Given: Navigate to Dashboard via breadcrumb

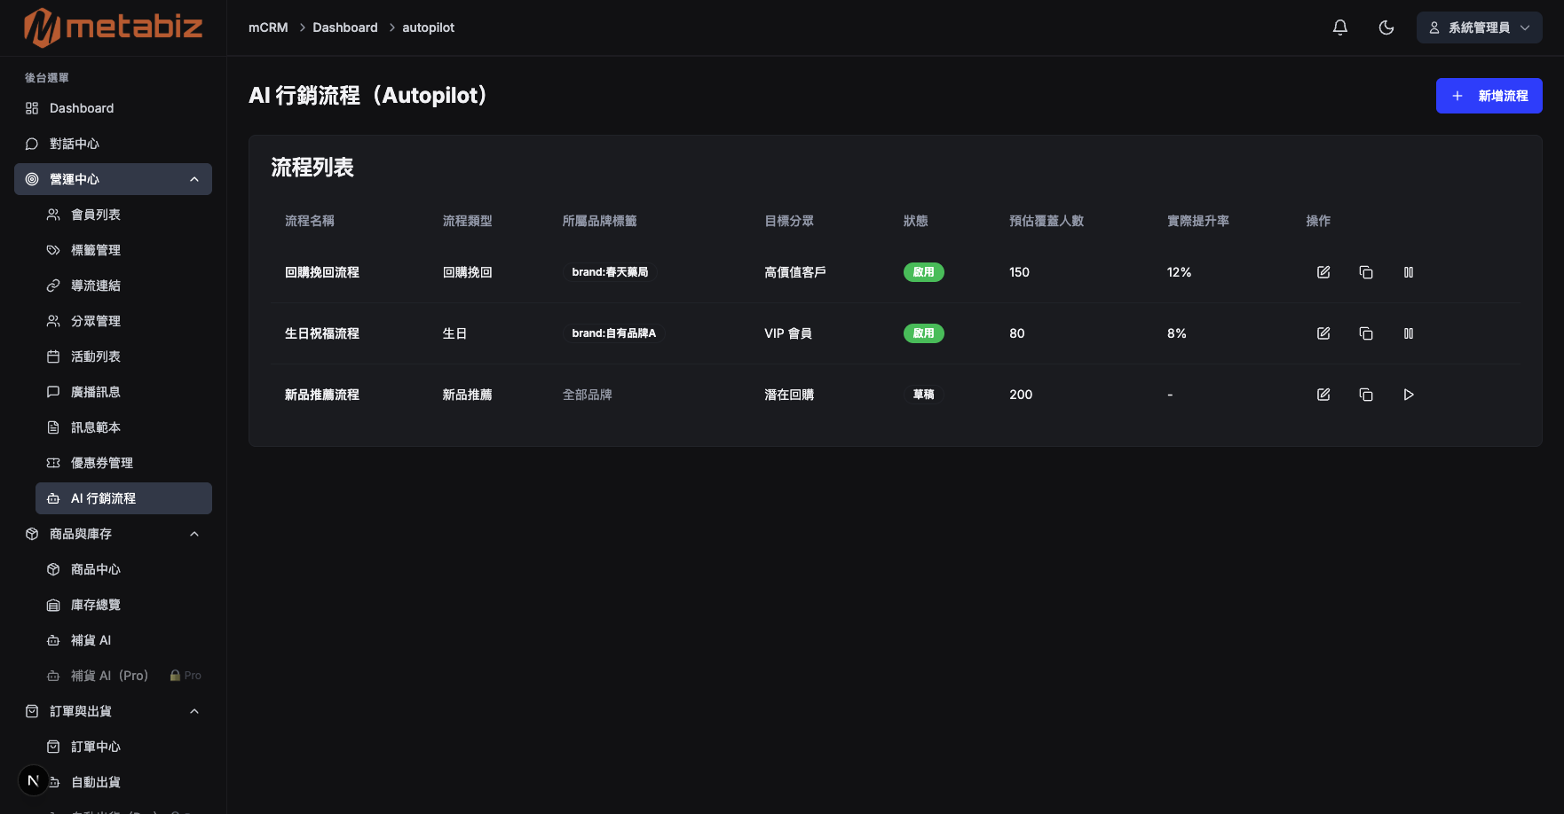Looking at the screenshot, I should pyautogui.click(x=345, y=27).
